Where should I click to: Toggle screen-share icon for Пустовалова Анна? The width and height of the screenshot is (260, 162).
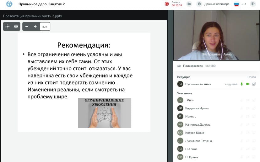tap(254, 84)
